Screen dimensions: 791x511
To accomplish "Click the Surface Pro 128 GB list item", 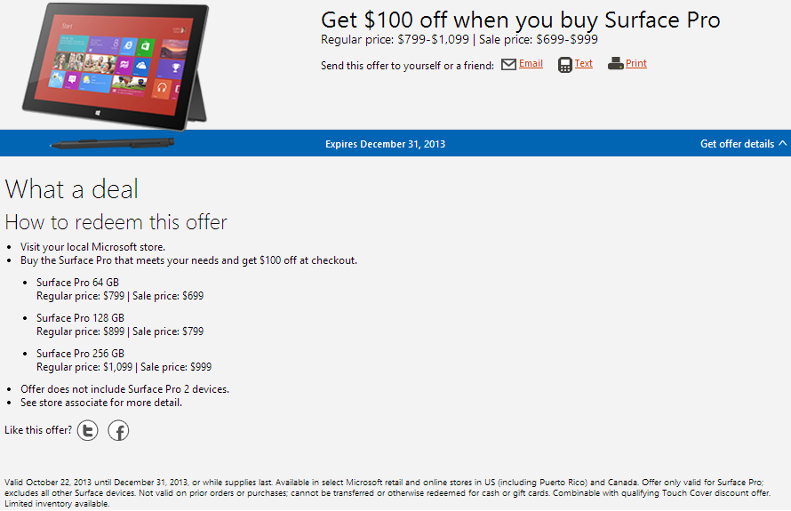I will [120, 325].
